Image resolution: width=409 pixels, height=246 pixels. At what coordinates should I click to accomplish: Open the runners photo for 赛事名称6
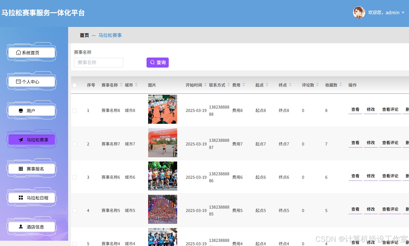click(x=163, y=176)
